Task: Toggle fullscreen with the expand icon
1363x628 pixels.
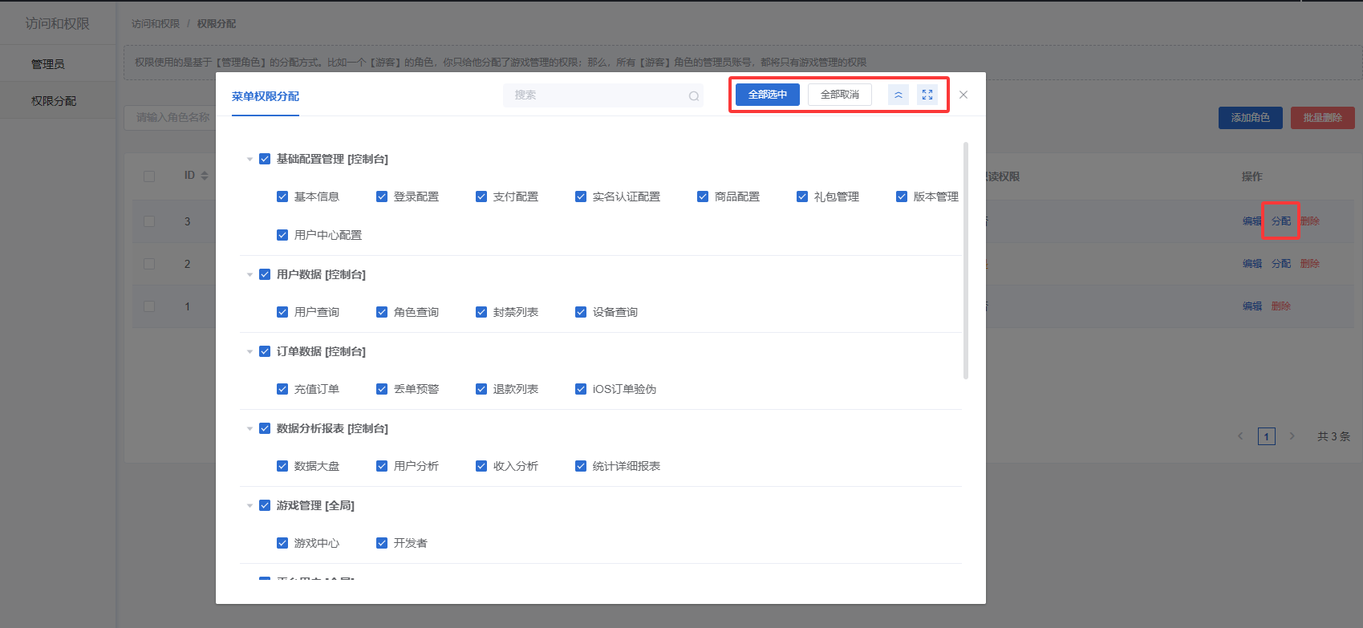Action: tap(927, 95)
